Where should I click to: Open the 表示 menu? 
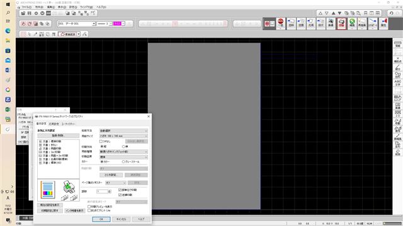pyautogui.click(x=62, y=7)
